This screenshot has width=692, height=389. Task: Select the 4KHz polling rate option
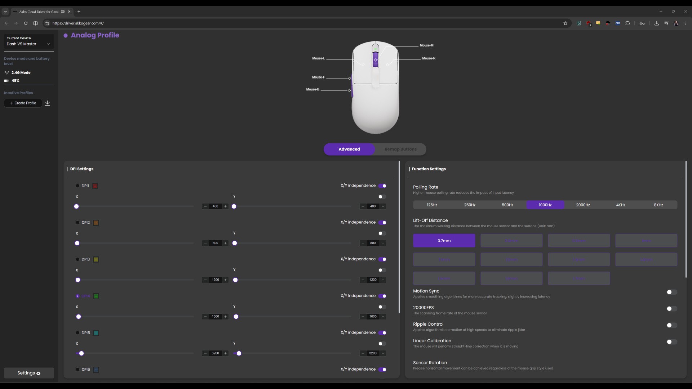621,205
